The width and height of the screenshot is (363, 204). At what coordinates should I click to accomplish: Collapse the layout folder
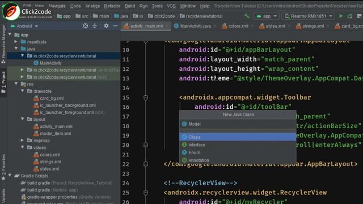coord(23,119)
